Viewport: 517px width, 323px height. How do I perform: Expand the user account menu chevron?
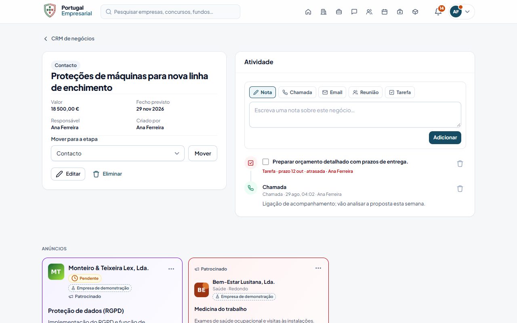click(x=467, y=12)
